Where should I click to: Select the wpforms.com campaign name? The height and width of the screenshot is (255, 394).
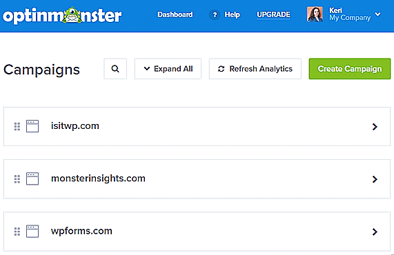(x=81, y=231)
